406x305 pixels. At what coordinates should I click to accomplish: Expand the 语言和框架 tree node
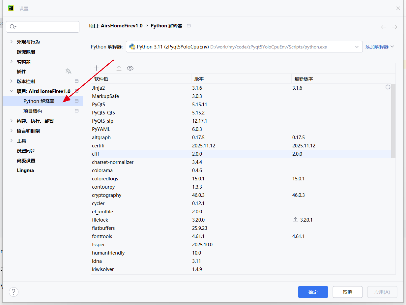point(12,131)
